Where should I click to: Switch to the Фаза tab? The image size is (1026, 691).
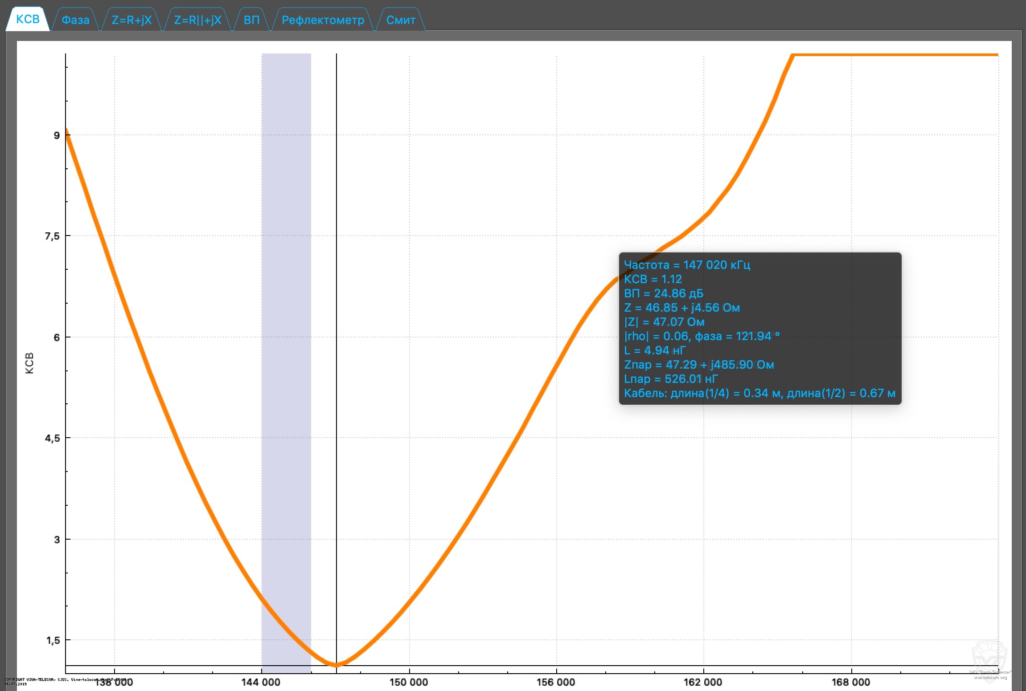point(75,20)
